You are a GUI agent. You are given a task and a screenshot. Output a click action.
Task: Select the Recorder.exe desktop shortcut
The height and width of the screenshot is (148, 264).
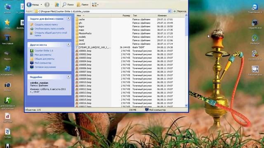click(x=255, y=71)
